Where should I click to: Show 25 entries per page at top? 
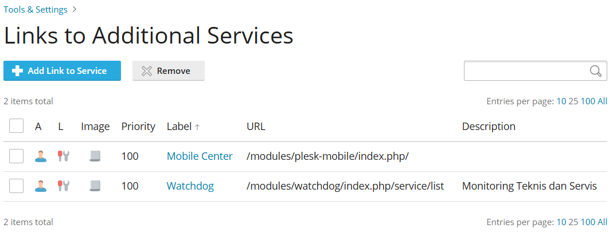click(573, 101)
